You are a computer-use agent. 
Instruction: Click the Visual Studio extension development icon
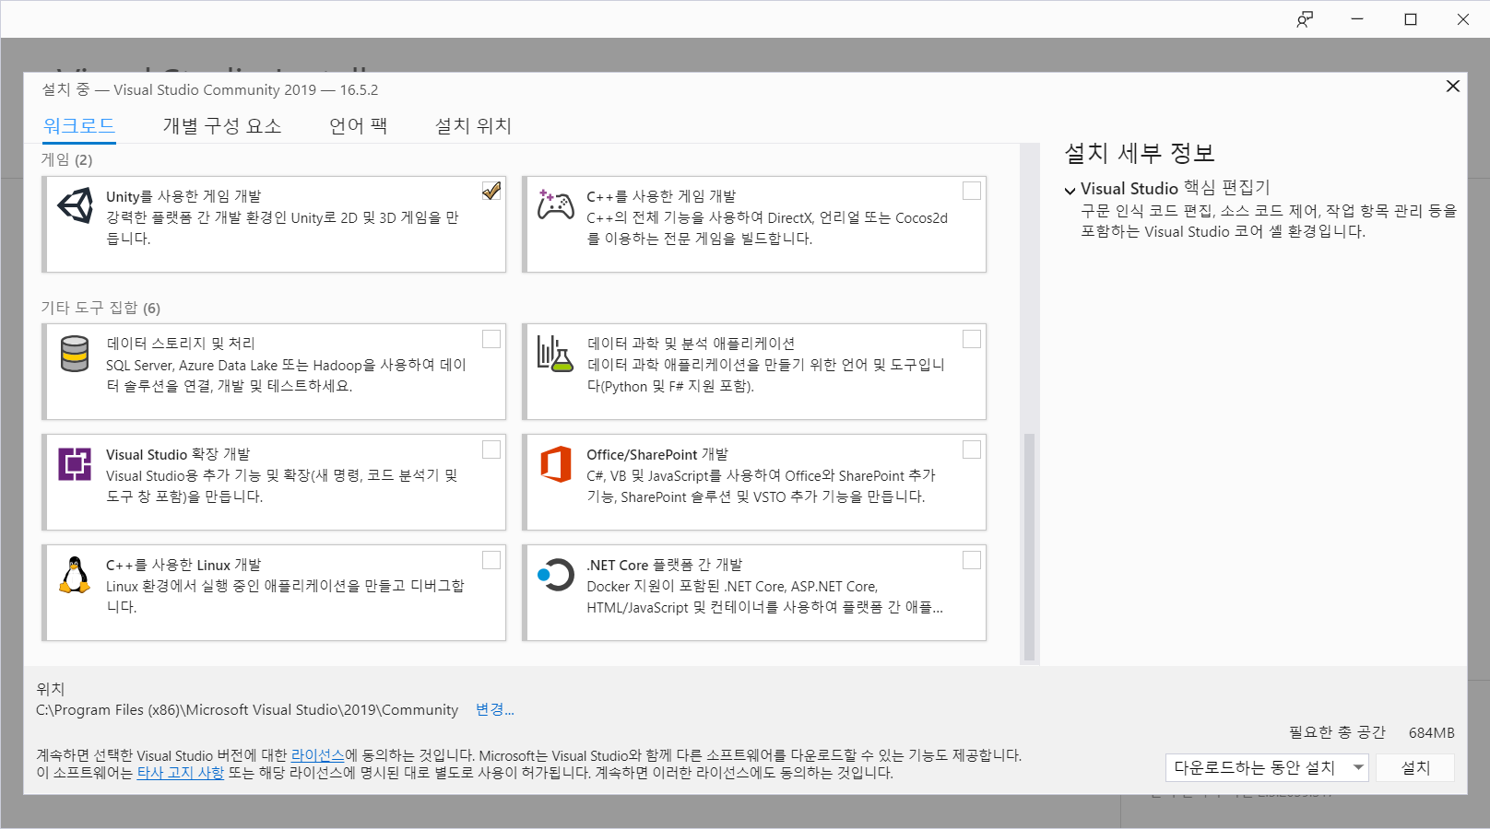[x=75, y=463]
